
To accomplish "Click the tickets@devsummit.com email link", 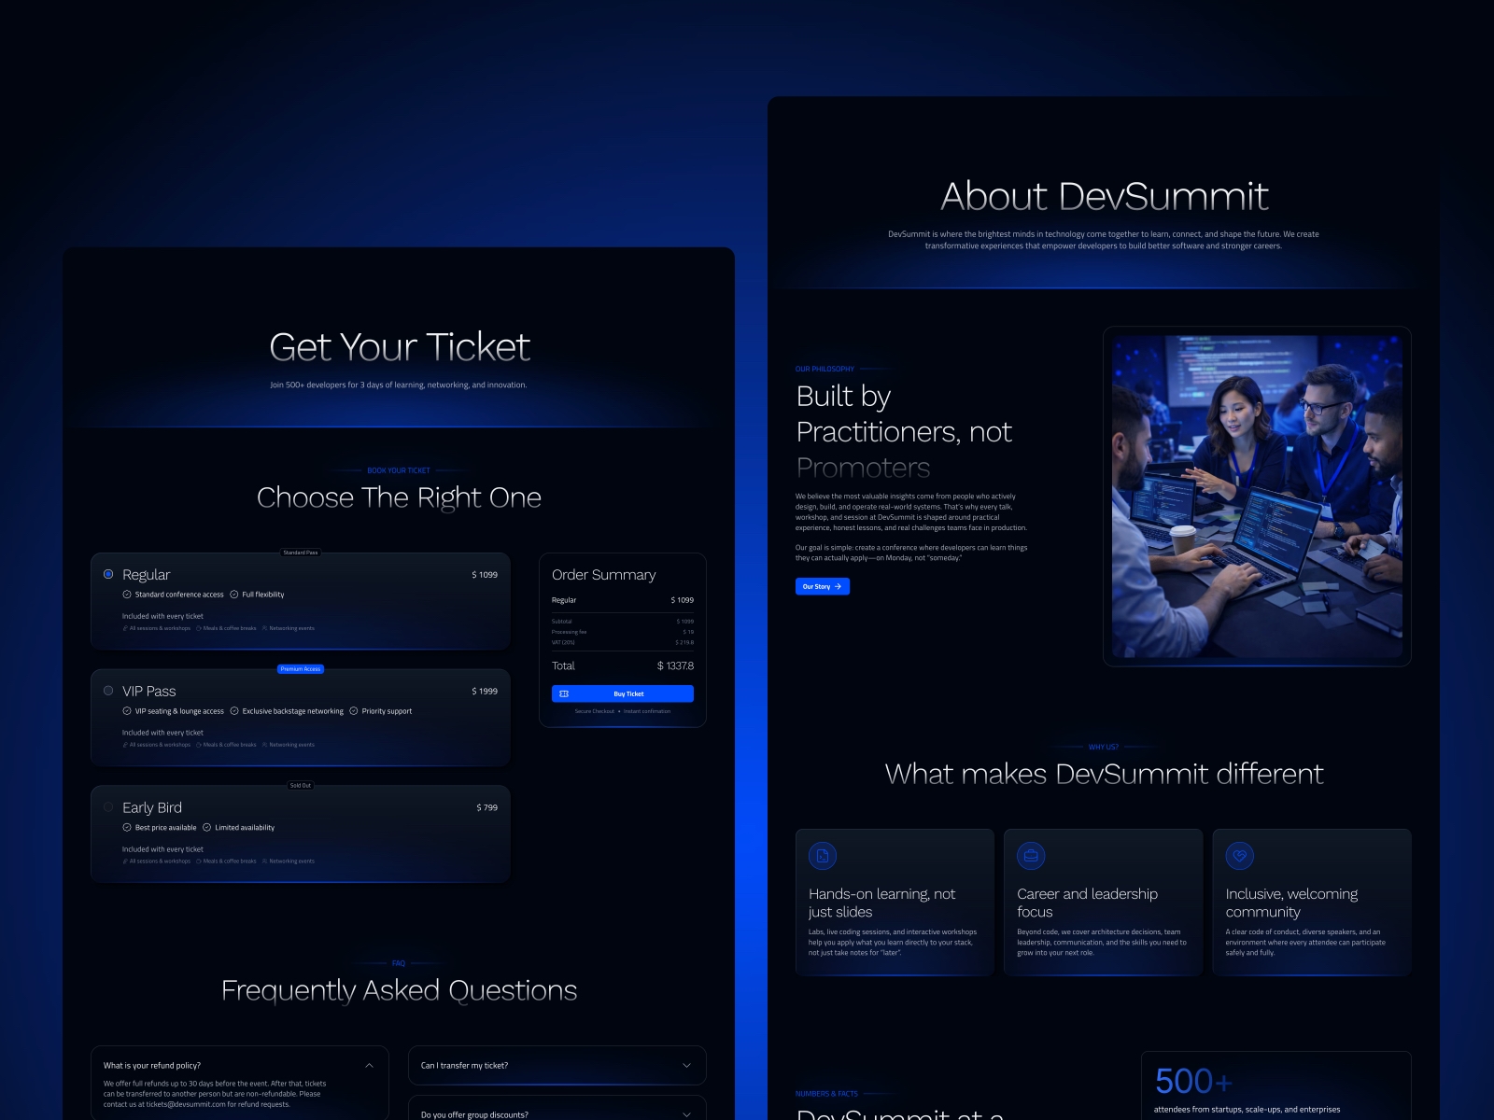I will tap(183, 1103).
